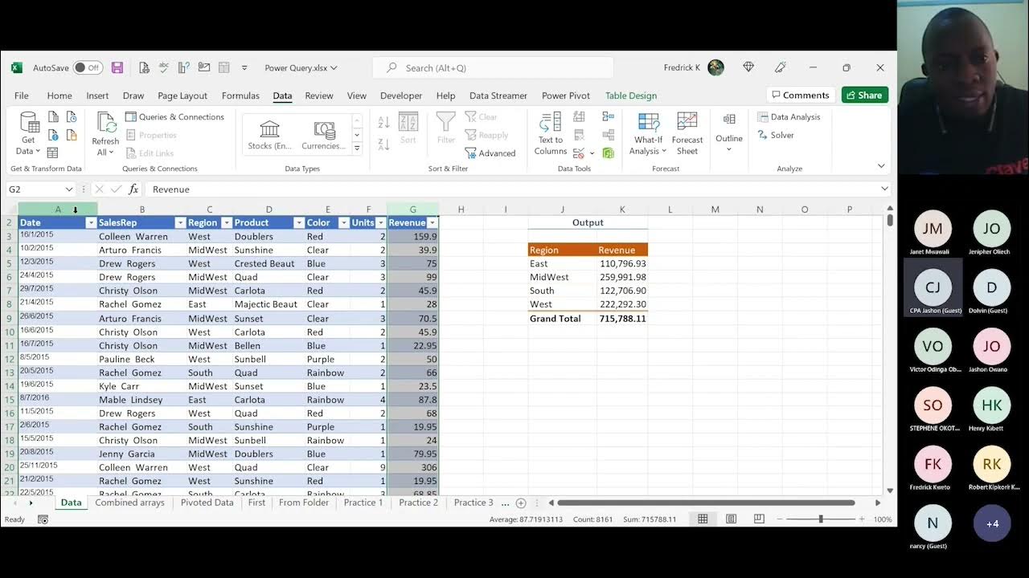Switch to Combined arrays sheet tab
Screen dimensions: 1029x578
click(x=129, y=503)
